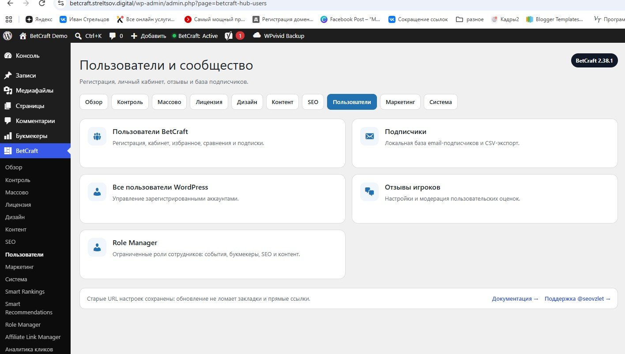The image size is (625, 354).
Task: Click the Подписчики envelope icon
Action: coord(369,136)
